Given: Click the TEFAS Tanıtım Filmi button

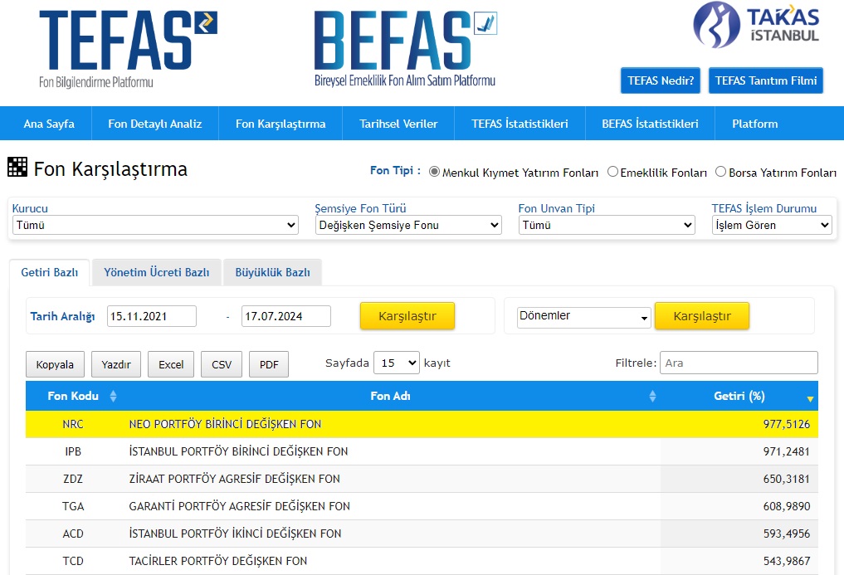Looking at the screenshot, I should (765, 80).
